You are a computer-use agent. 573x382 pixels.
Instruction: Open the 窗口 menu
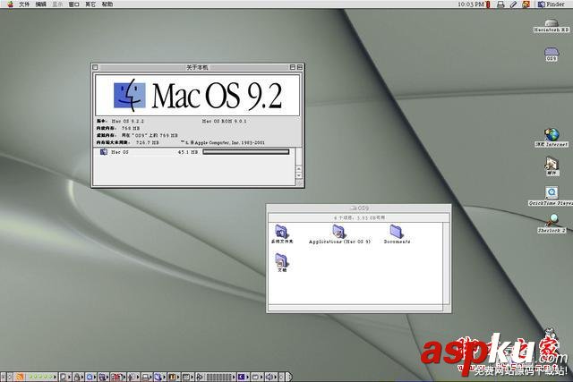pos(73,4)
